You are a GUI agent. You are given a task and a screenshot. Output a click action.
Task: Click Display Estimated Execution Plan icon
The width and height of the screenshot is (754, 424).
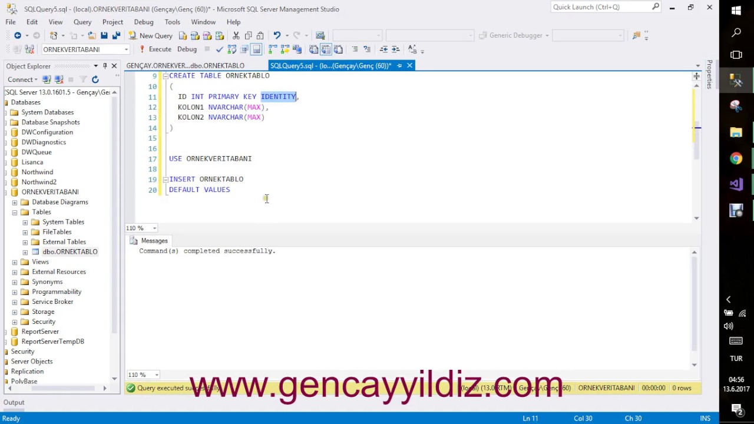coord(232,49)
